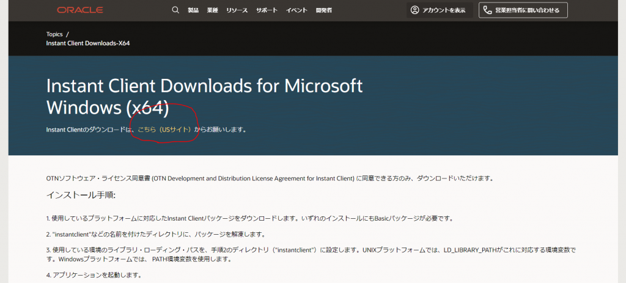Click the phone icon for sales contact

(x=487, y=10)
